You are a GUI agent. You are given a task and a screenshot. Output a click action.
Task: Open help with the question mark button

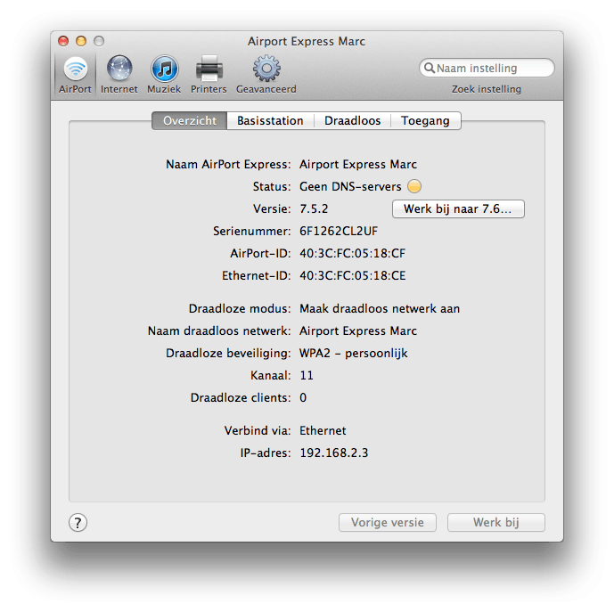[78, 522]
